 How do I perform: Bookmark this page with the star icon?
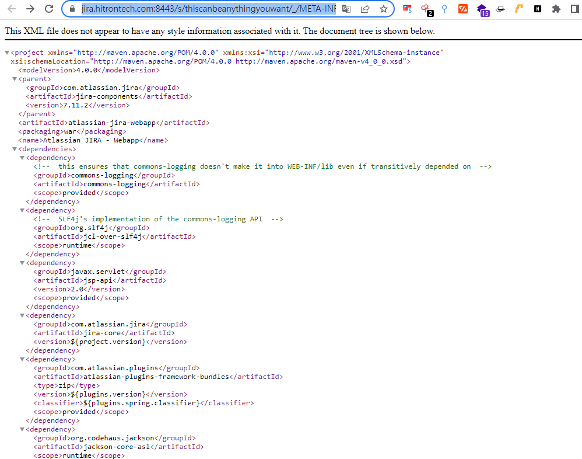383,9
